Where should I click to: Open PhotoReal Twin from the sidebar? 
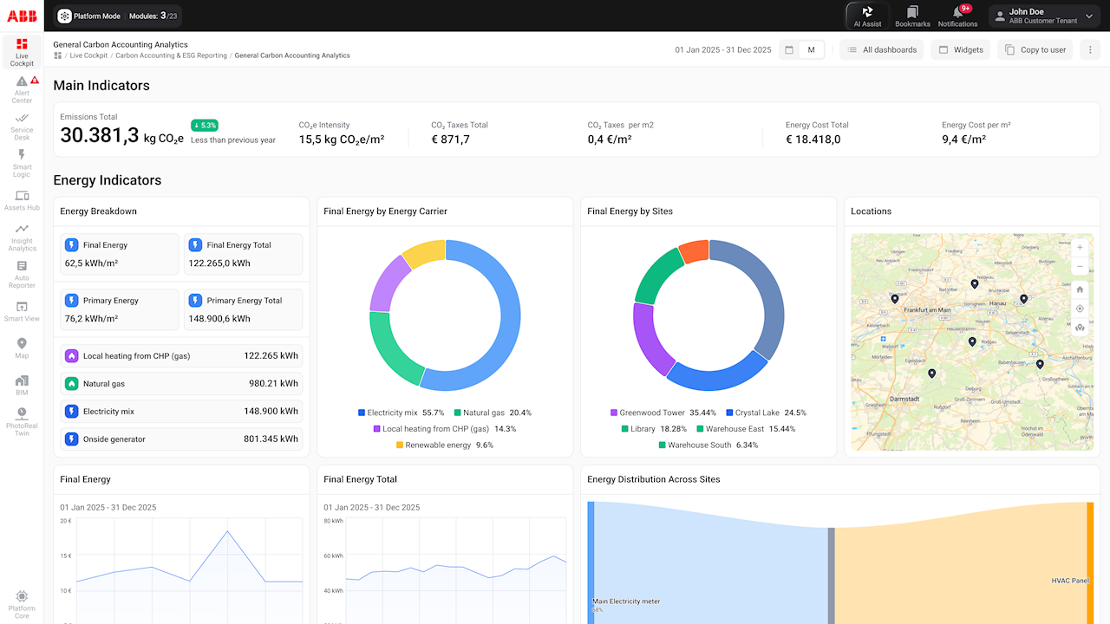[x=22, y=422]
